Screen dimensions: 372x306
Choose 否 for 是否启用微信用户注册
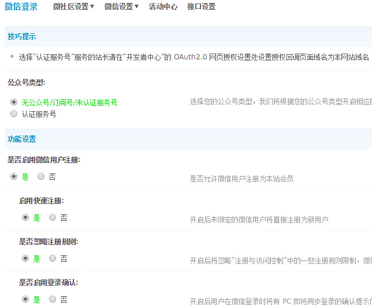[x=41, y=176]
